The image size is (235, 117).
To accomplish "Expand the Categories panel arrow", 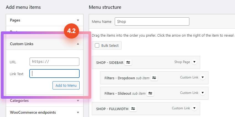I will (78, 100).
